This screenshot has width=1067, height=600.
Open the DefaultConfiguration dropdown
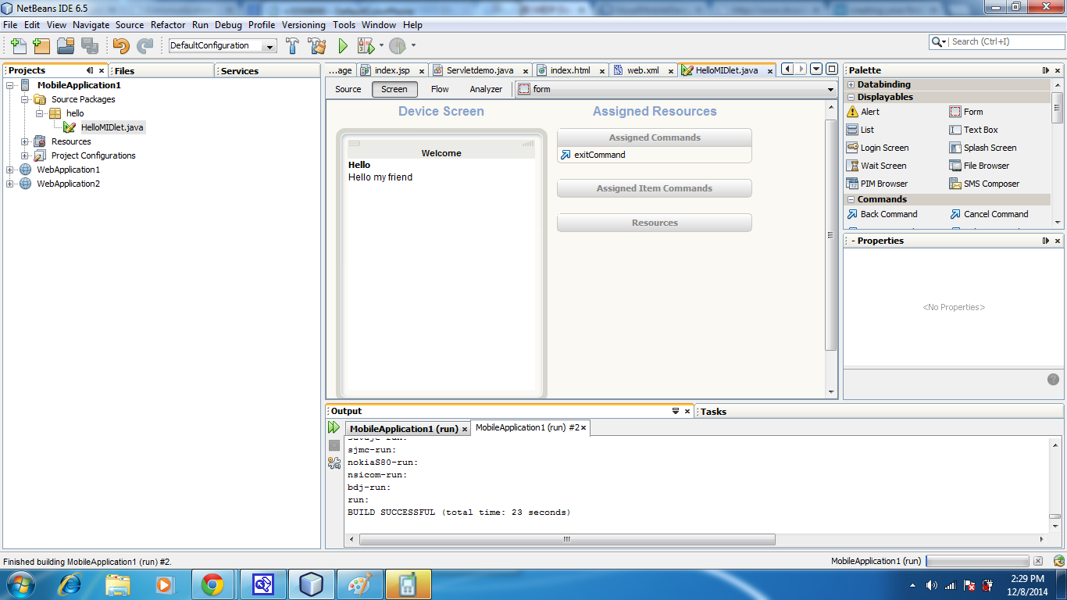223,45
